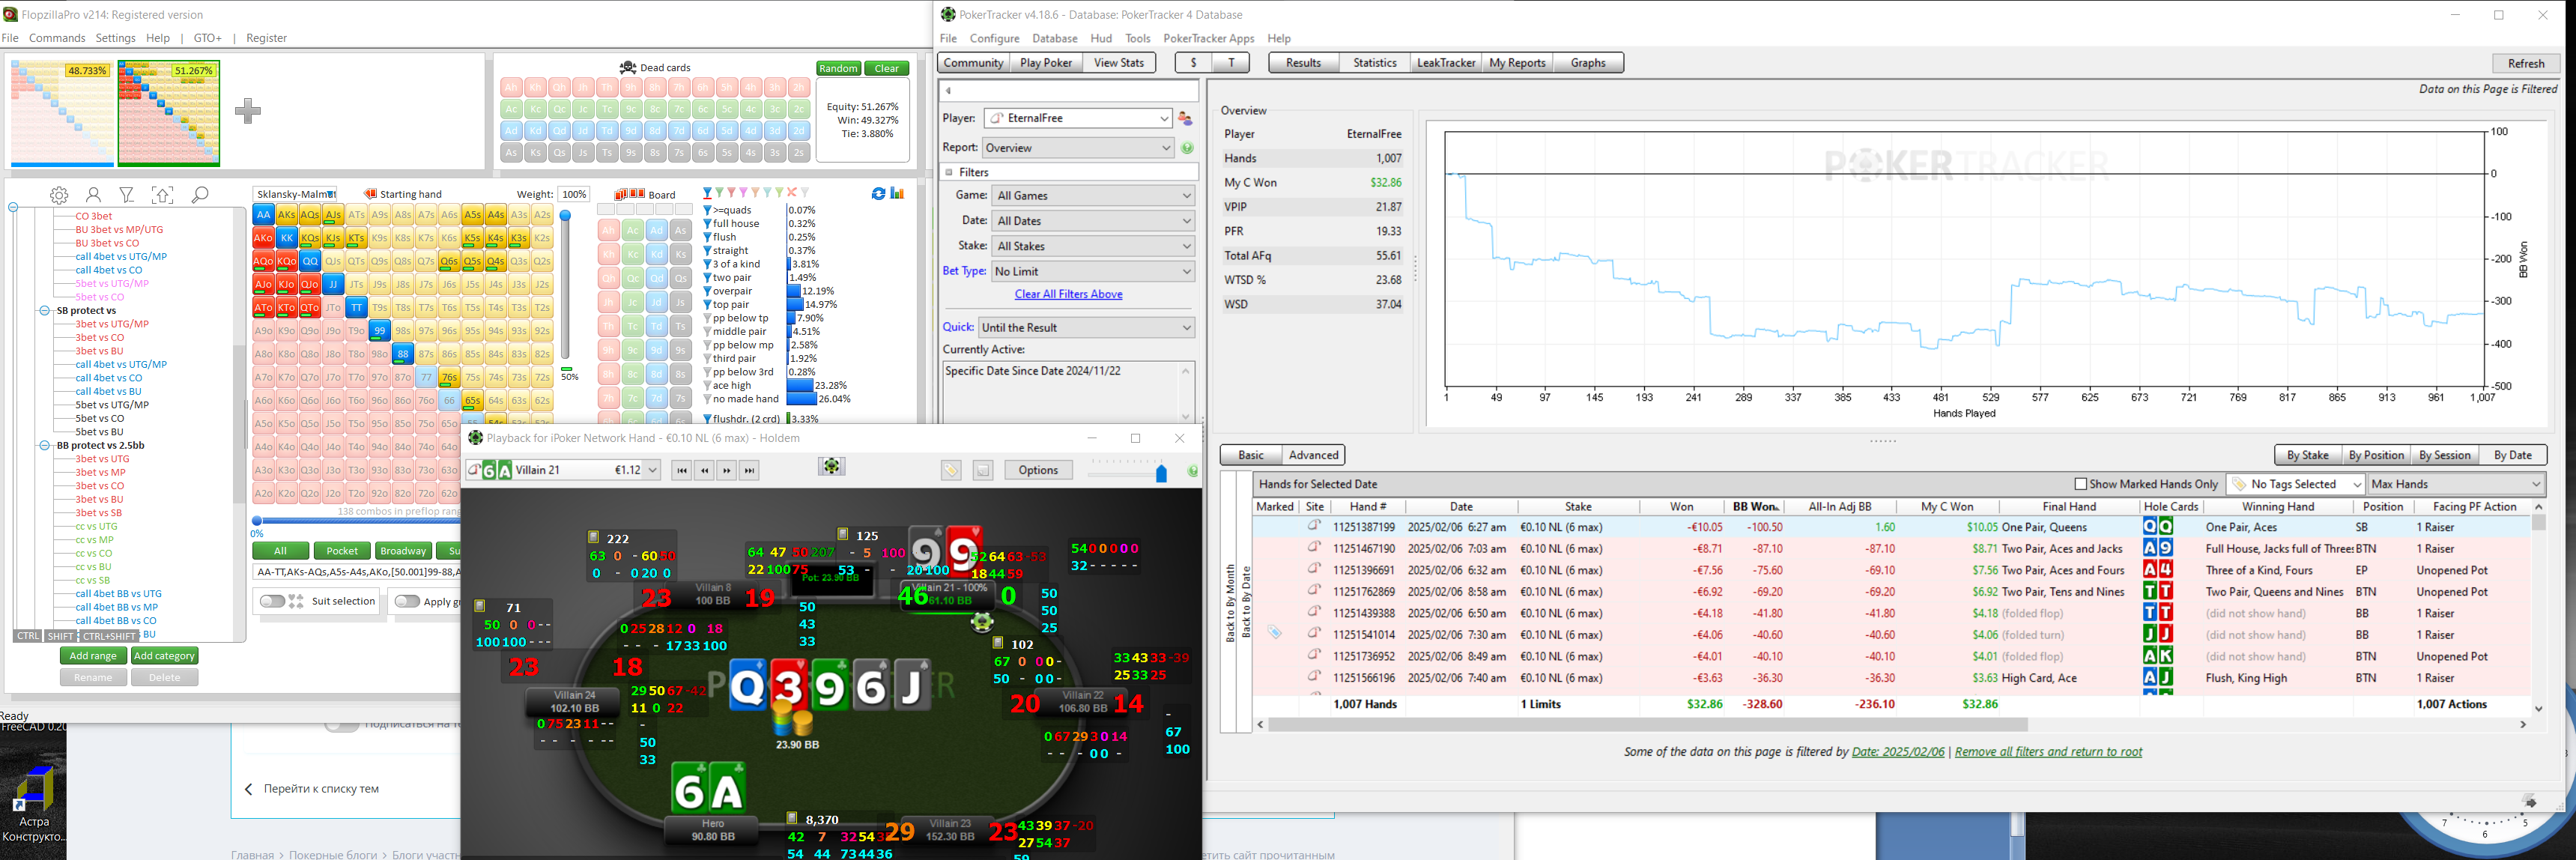Click the funnel filter icon above range tree
Viewport: 2576px width, 860px height.
click(x=127, y=195)
